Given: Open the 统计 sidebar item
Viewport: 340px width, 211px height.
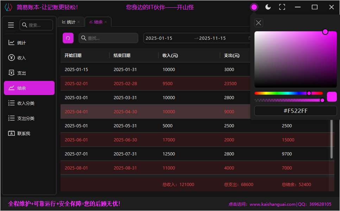Looking at the screenshot, I should click(x=29, y=43).
